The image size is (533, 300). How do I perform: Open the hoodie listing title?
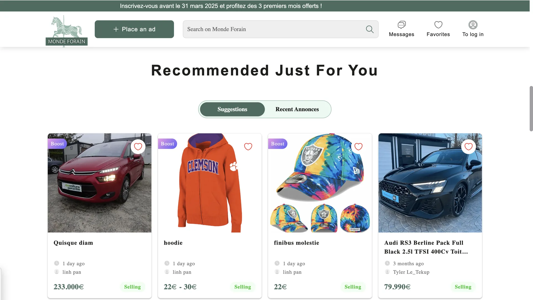pos(173,243)
